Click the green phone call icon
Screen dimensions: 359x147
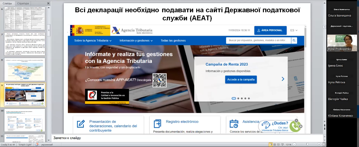(x=295, y=126)
